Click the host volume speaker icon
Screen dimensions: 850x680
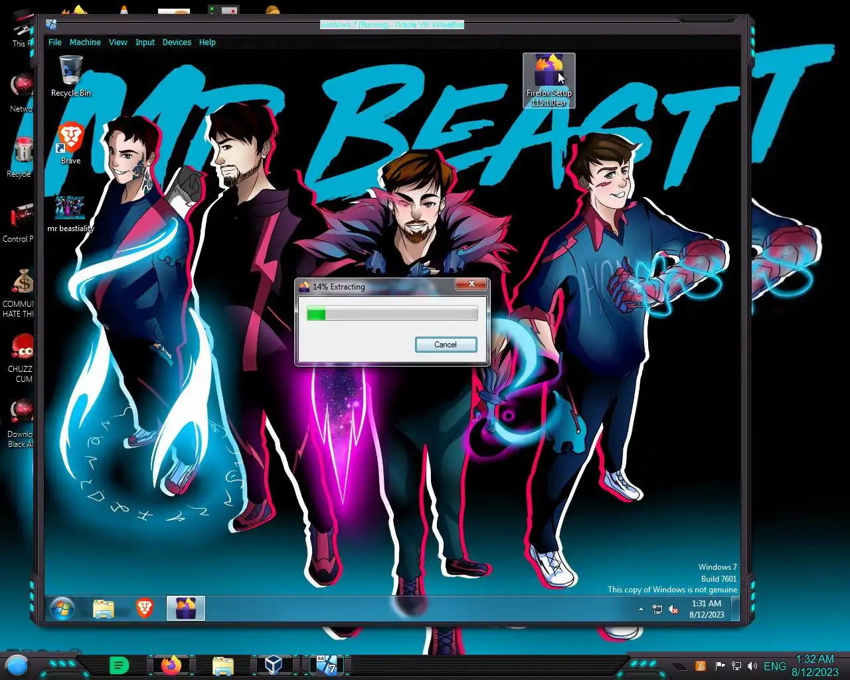(x=752, y=665)
